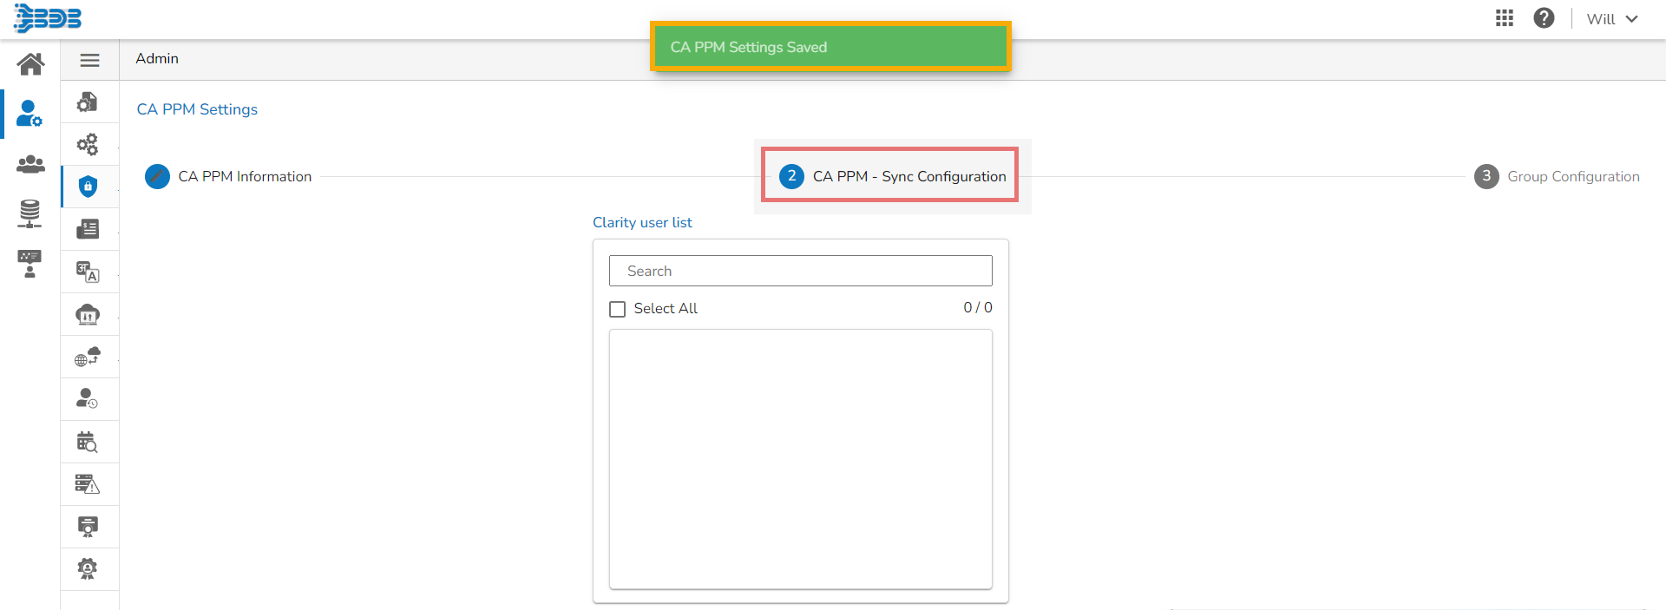Expand the Will user dropdown

click(x=1611, y=19)
